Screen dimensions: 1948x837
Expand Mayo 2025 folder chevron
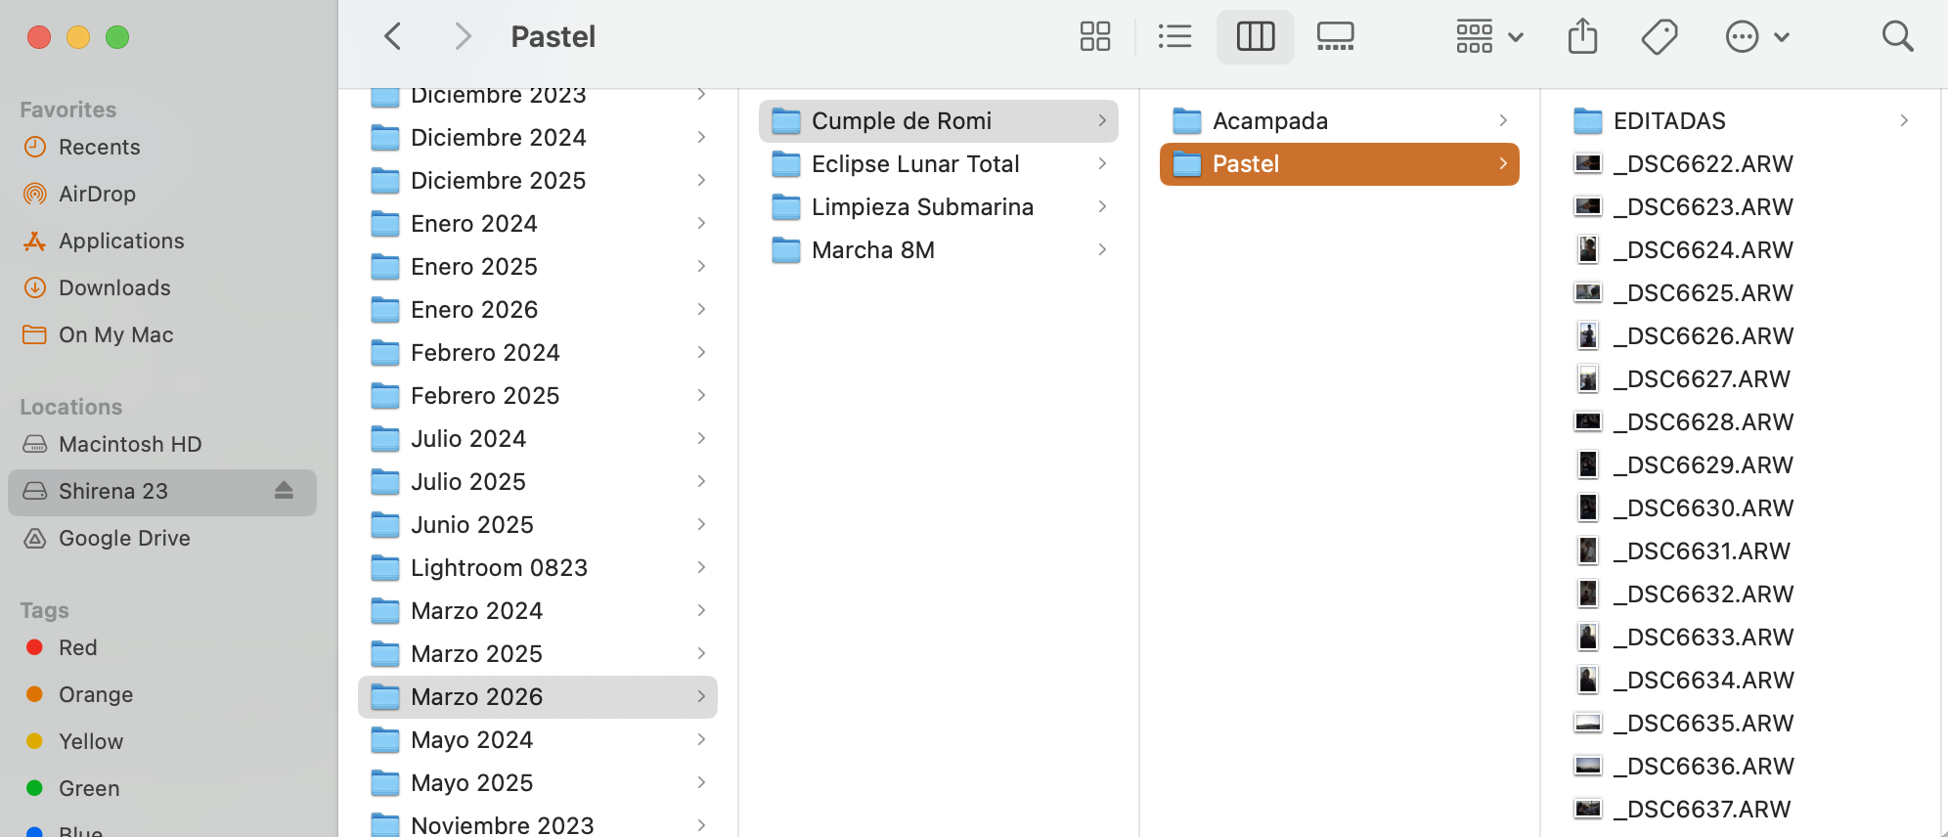click(x=701, y=782)
